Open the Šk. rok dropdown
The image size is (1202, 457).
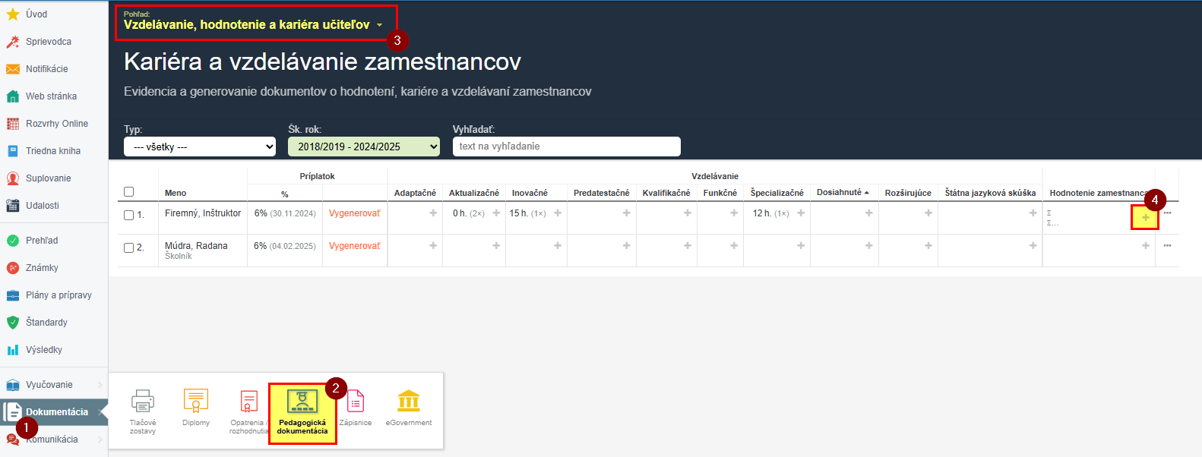[363, 147]
